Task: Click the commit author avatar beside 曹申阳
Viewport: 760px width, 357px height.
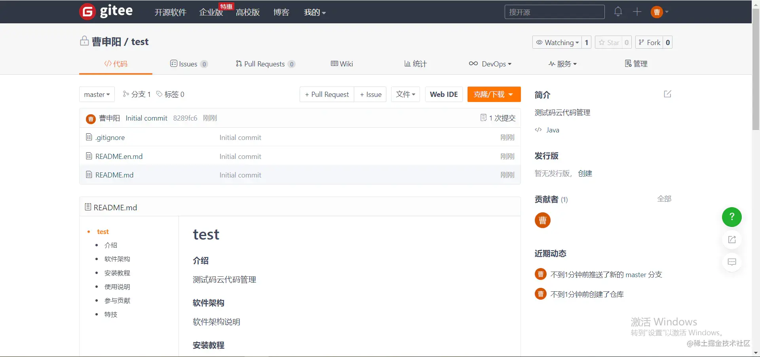Action: [x=91, y=119]
